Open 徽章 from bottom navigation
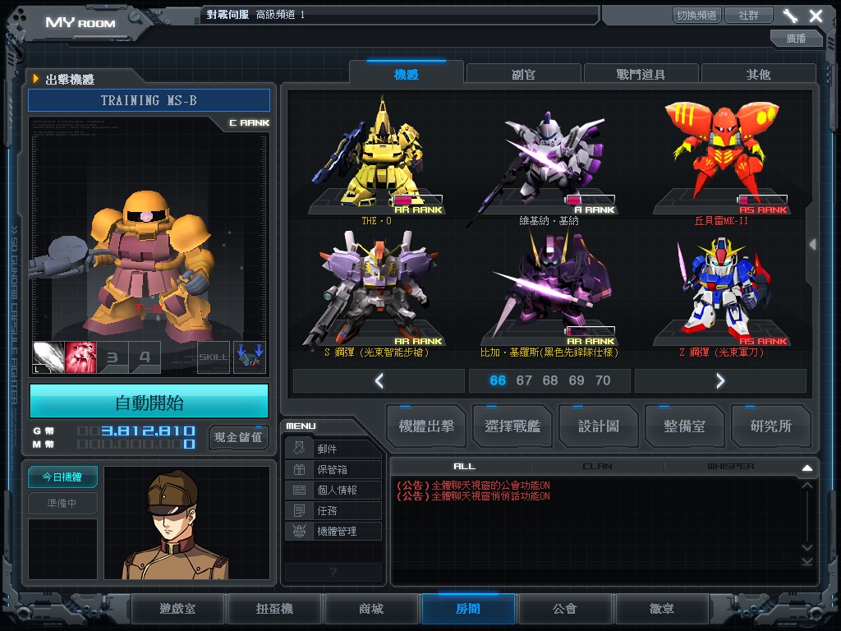Viewport: 841px width, 631px height. tap(662, 609)
